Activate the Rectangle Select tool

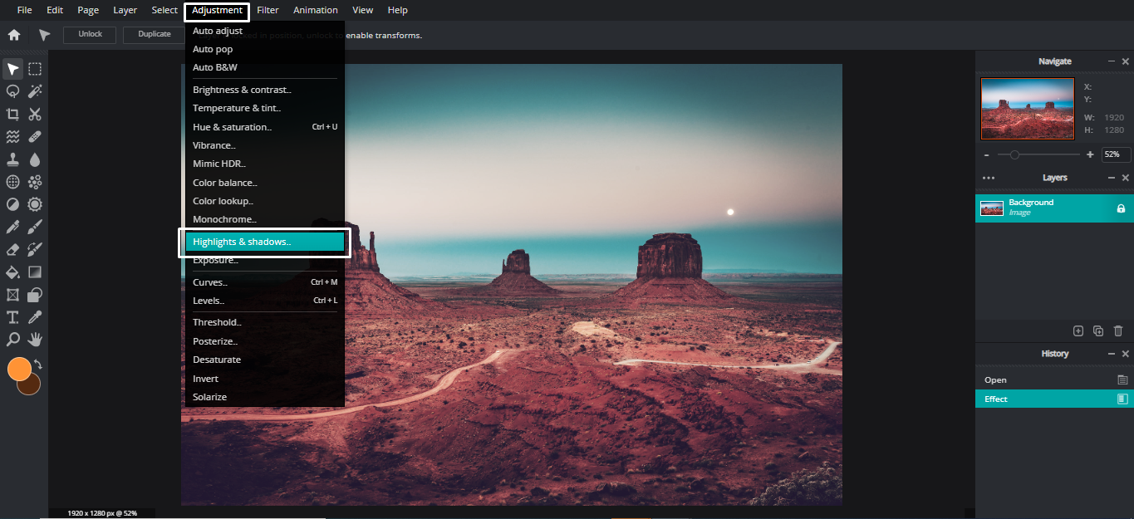34,68
